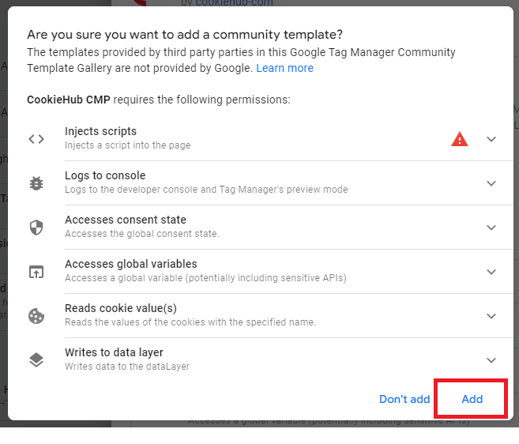This screenshot has width=519, height=444.
Task: Click the Logs to console bug icon
Action: pyautogui.click(x=36, y=183)
